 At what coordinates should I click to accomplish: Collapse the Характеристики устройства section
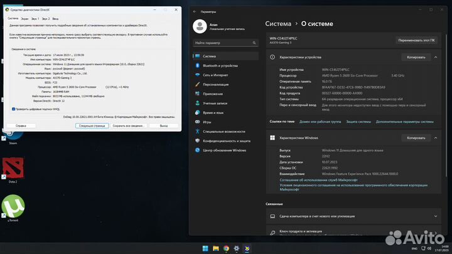[436, 57]
